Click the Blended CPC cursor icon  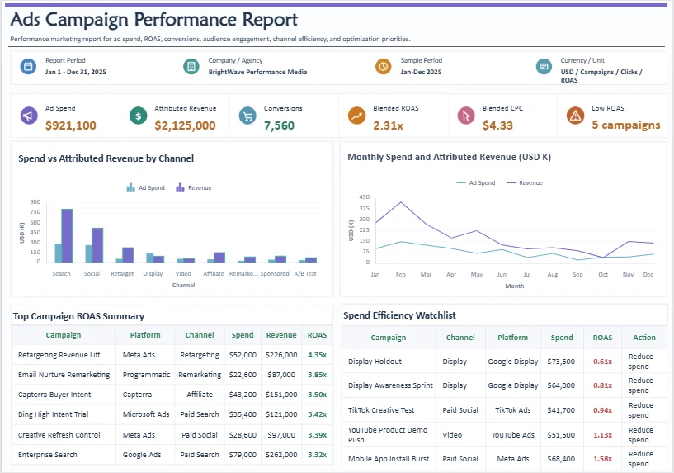(x=466, y=116)
